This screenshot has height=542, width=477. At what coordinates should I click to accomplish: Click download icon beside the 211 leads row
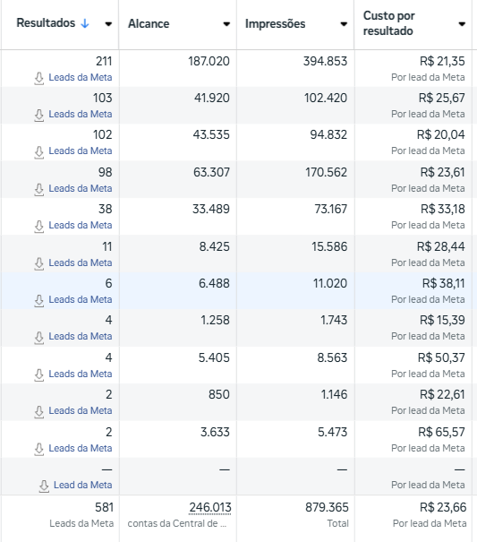click(x=39, y=78)
